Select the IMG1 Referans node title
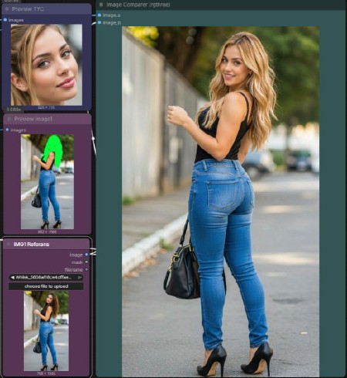Viewport: 347px width, 378px height. [31, 244]
